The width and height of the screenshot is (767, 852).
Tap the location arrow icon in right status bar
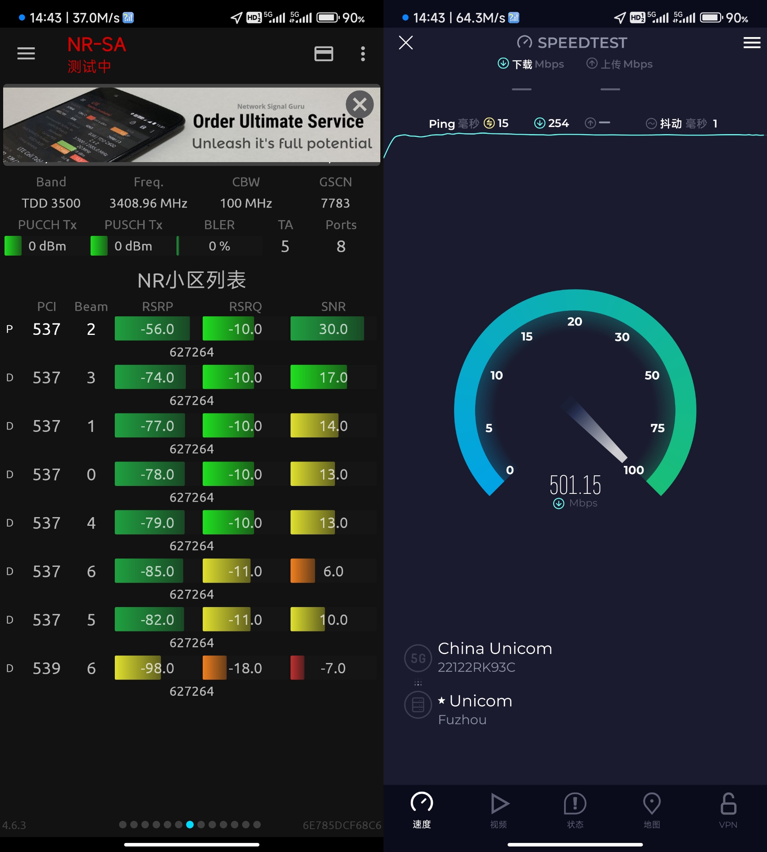pyautogui.click(x=619, y=18)
